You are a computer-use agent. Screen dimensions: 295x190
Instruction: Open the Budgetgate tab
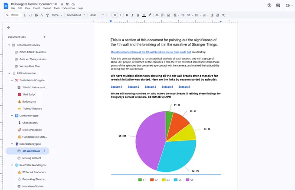coord(29,102)
